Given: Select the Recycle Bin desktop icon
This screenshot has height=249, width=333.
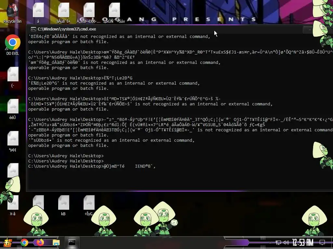Looking at the screenshot, I should (x=12, y=13).
